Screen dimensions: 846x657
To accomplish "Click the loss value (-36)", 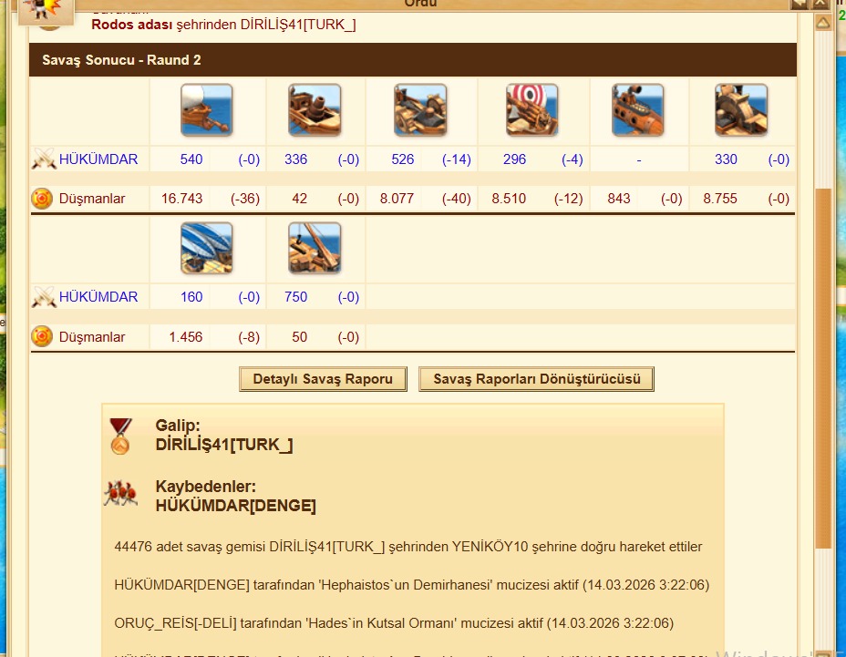I will (x=245, y=199).
